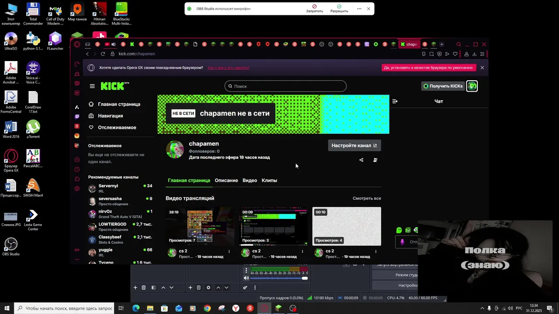Switch to the Описание tab

pyautogui.click(x=226, y=181)
